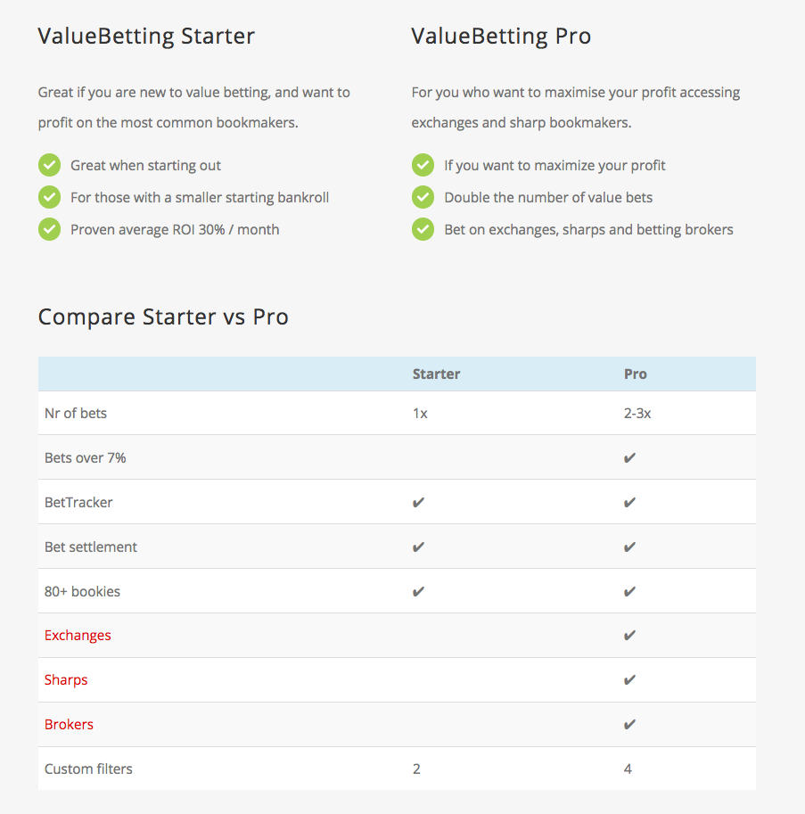Click Starter checkmark in 80+ bookies row

coord(418,592)
